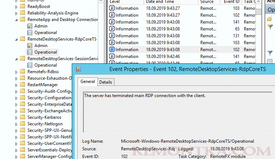Select the Security-ExchangeActiv tree item
The height and width of the screenshot is (159, 275).
tap(50, 111)
